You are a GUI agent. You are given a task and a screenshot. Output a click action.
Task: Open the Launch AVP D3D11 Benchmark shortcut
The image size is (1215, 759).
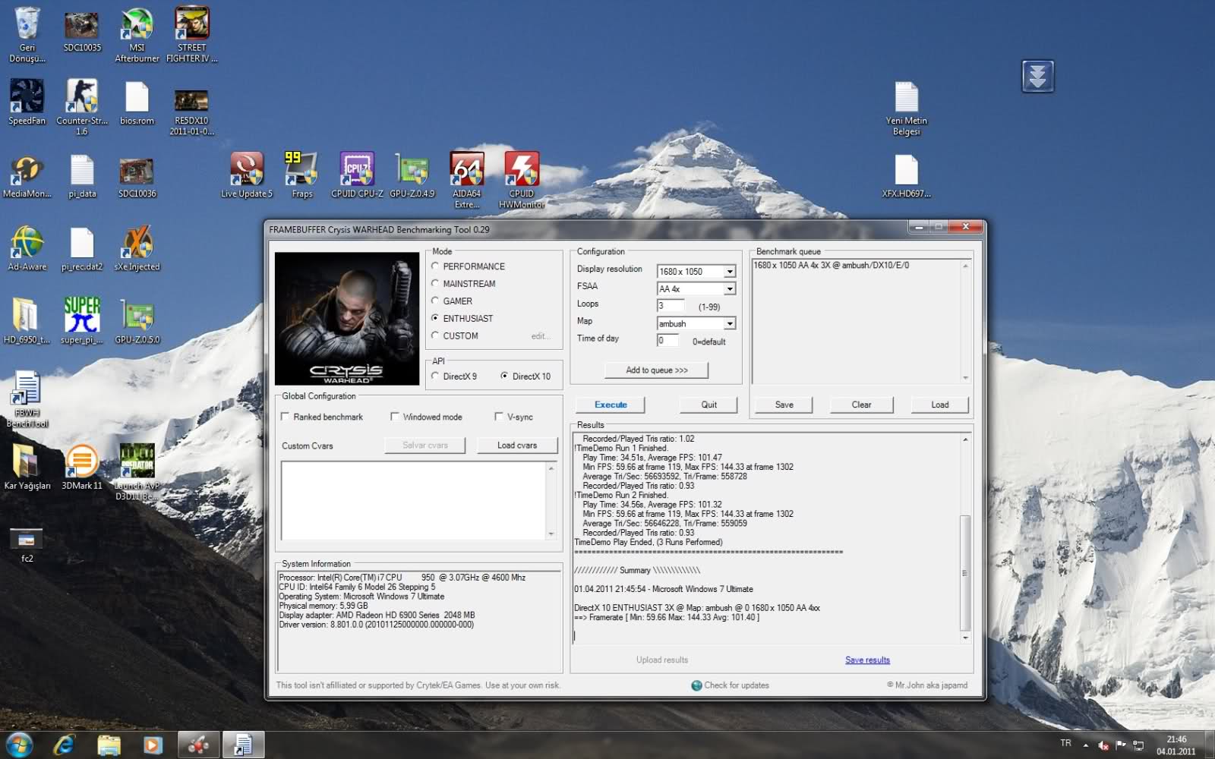tap(137, 472)
